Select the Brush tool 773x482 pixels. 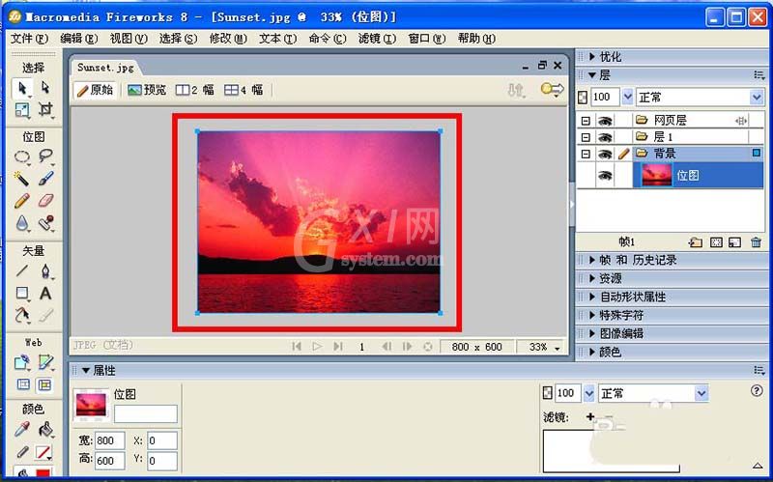[x=45, y=179]
